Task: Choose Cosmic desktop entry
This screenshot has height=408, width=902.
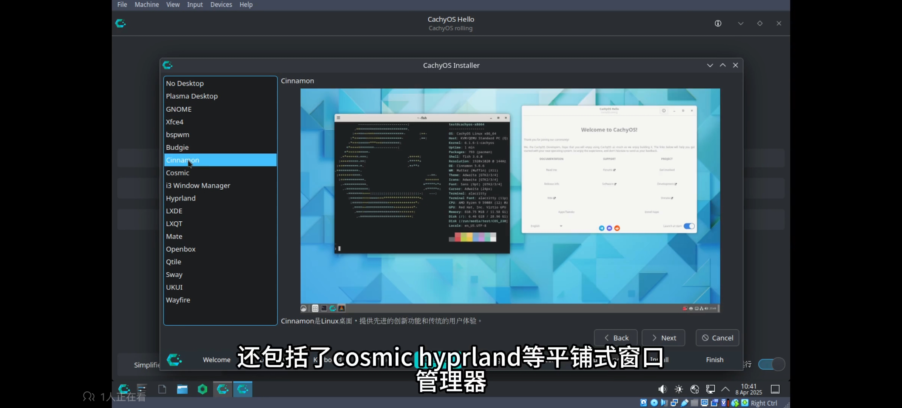Action: (x=220, y=173)
